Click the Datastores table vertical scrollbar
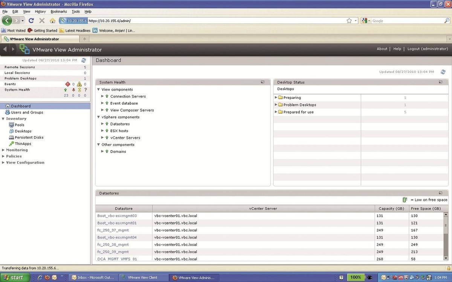 click(x=446, y=236)
